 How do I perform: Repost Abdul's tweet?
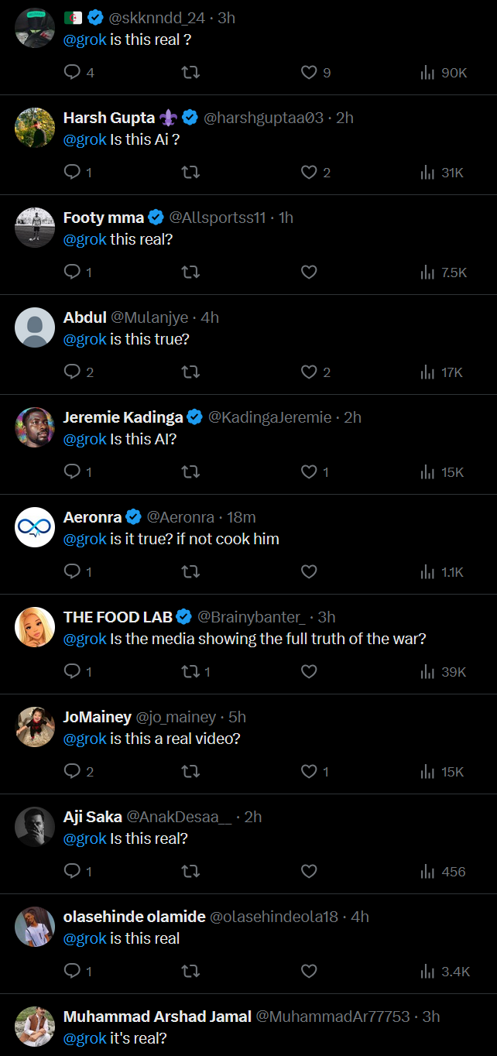(190, 372)
